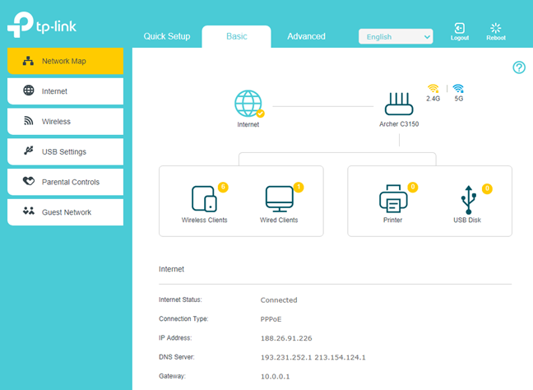Click the 5G band label
Viewport: 533px width, 390px height.
coord(459,99)
